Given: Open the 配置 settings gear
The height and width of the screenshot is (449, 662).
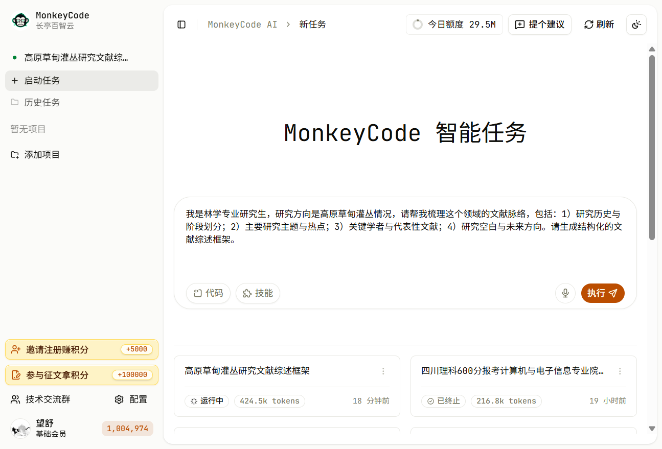Looking at the screenshot, I should tap(131, 399).
